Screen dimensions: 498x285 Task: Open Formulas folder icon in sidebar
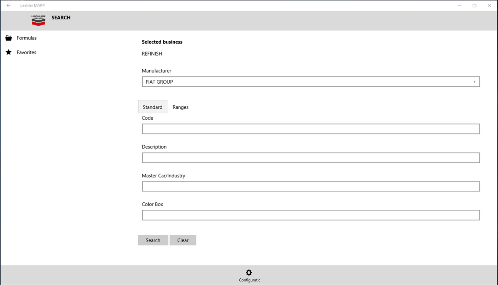click(x=8, y=38)
